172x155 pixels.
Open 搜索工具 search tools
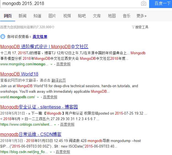tap(142, 27)
